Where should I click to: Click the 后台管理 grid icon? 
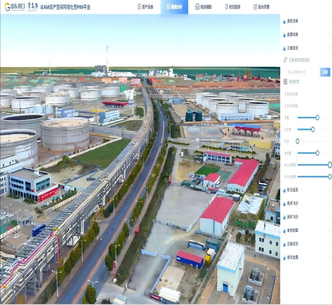point(255,7)
